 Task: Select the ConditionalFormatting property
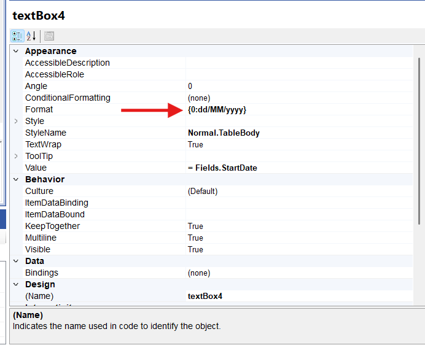(68, 98)
